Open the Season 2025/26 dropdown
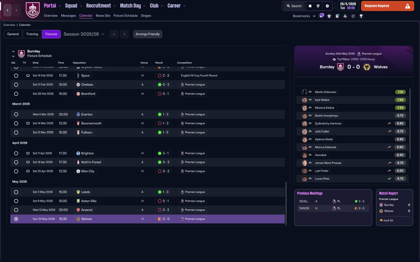Viewport: 420px width, 262px height. [84, 34]
